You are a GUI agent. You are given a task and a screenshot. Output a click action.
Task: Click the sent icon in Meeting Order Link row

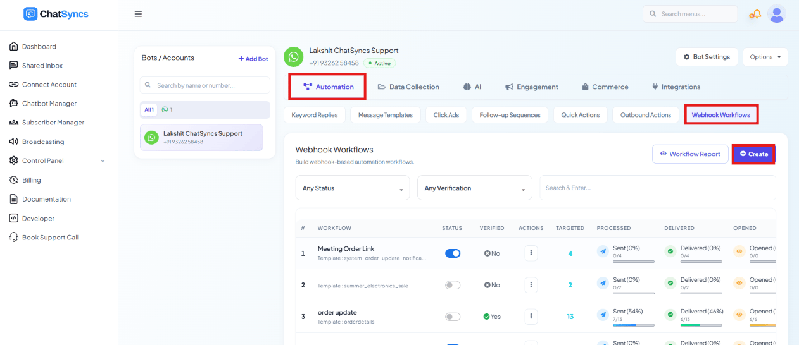[603, 251]
